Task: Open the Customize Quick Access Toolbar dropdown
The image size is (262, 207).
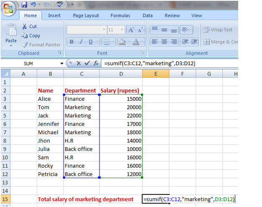Action: click(x=72, y=5)
